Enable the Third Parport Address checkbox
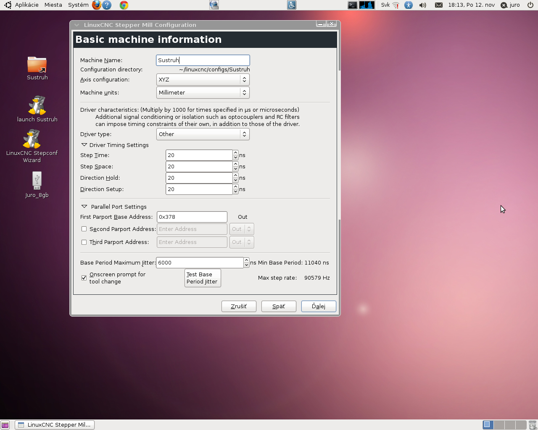Viewport: 538px width, 430px height. point(84,242)
